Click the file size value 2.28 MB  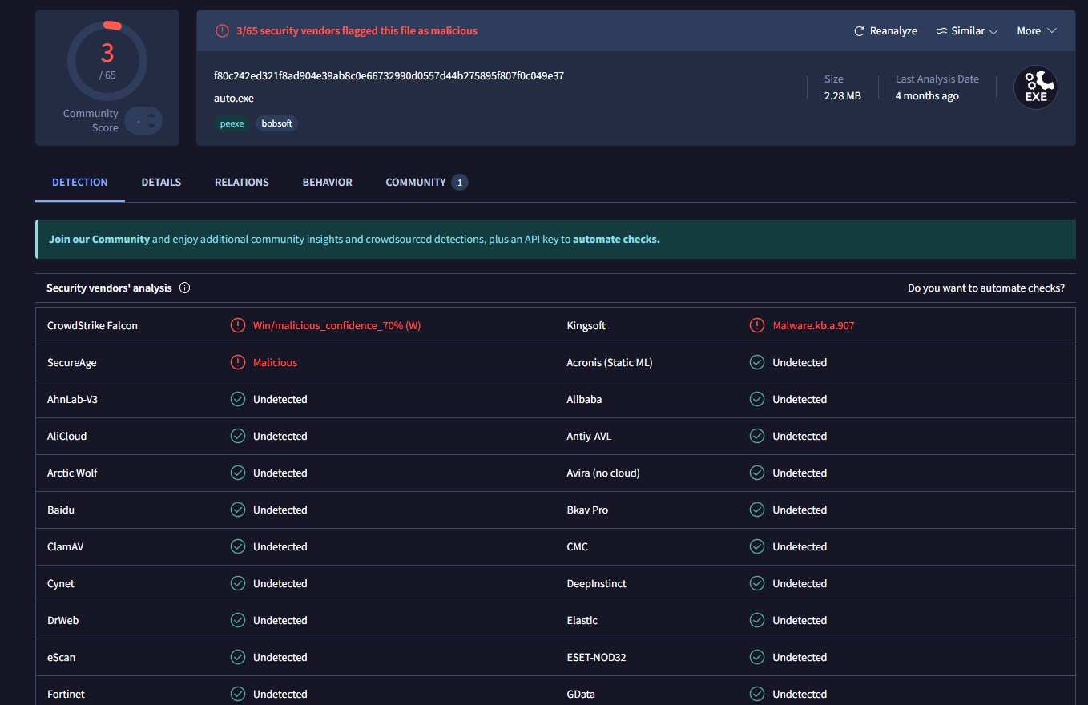click(843, 95)
